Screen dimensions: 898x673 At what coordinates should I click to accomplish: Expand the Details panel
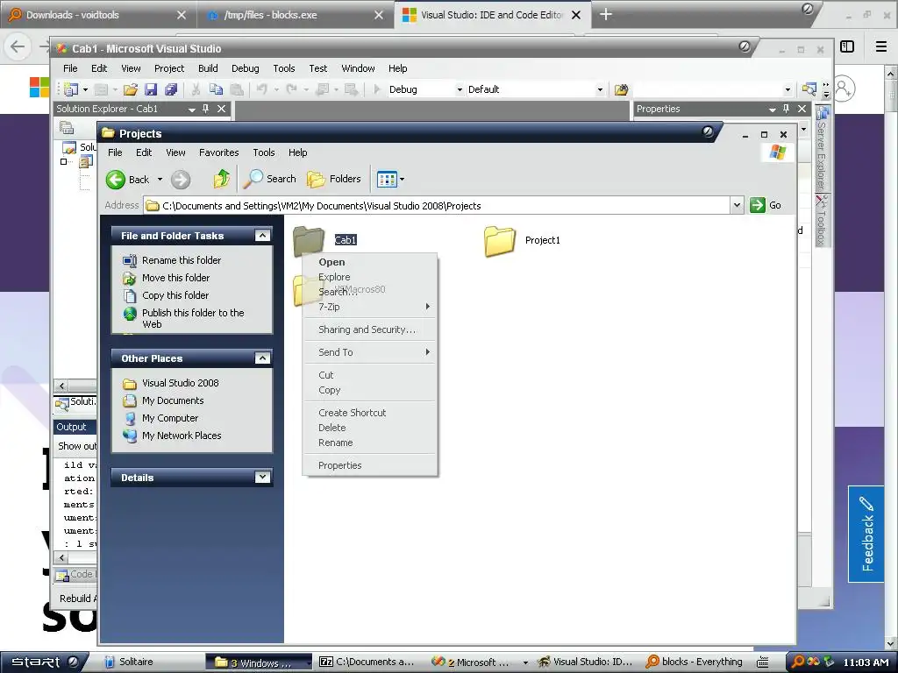pyautogui.click(x=262, y=478)
